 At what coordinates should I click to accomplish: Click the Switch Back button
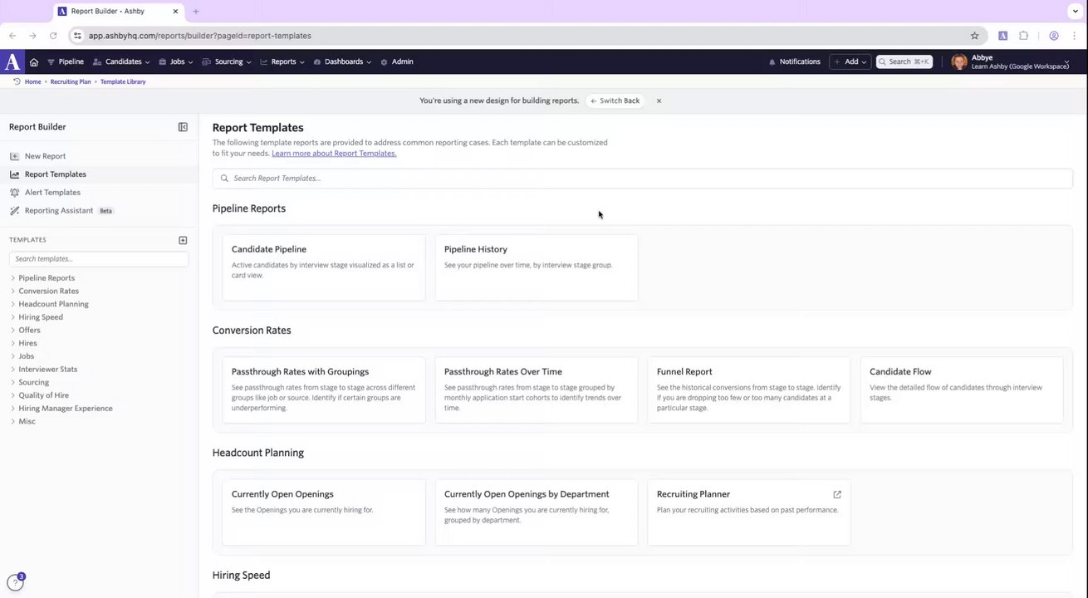pos(615,100)
